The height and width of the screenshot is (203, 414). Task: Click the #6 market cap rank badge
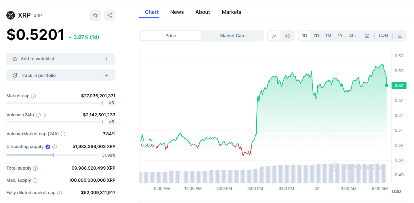click(111, 103)
